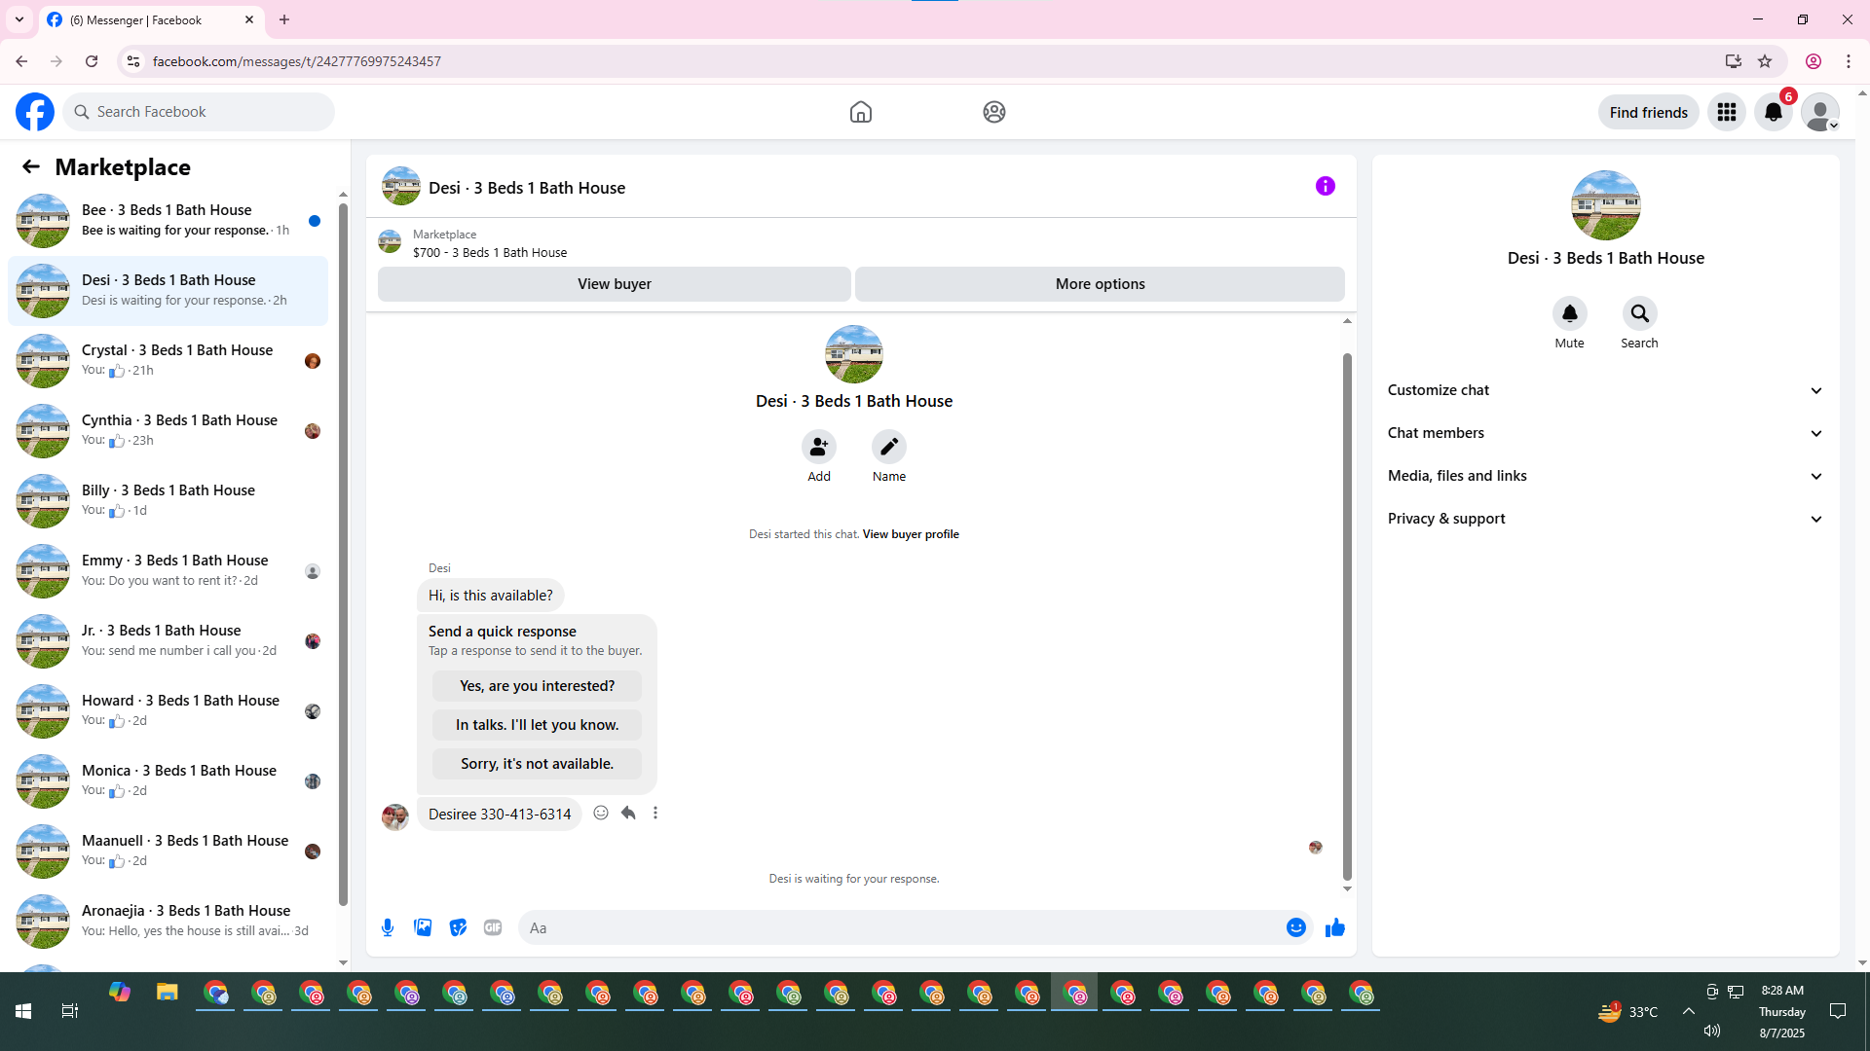The height and width of the screenshot is (1051, 1870).
Task: Open the View buyer profile link
Action: pyautogui.click(x=911, y=534)
